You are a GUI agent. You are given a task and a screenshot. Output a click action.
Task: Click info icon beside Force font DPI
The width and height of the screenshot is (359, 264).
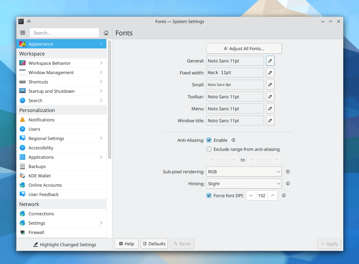tap(284, 196)
